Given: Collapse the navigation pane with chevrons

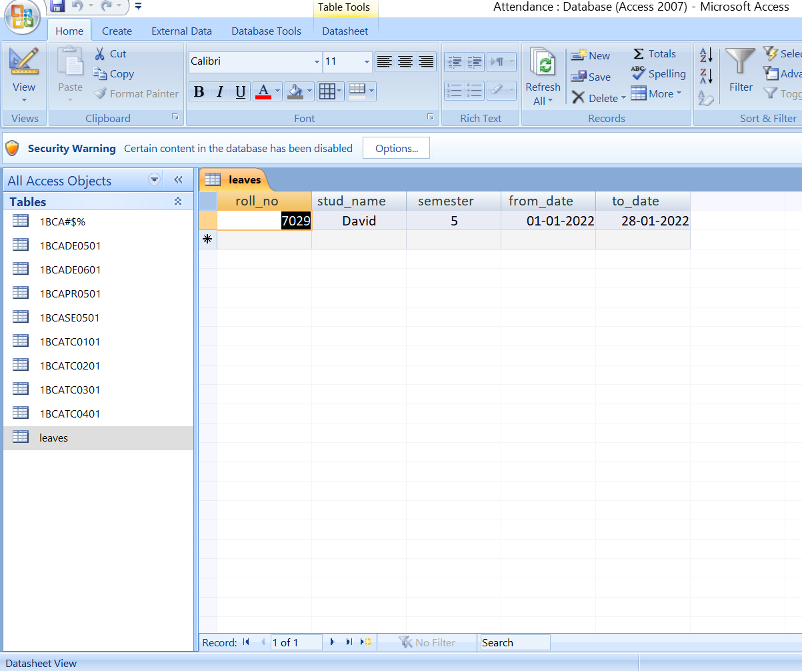Looking at the screenshot, I should tap(178, 180).
